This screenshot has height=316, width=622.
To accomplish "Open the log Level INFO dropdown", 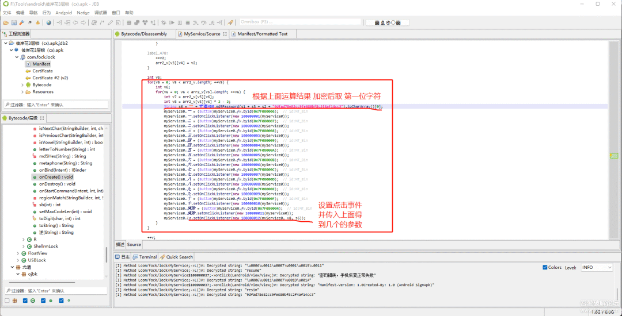I will click(x=597, y=267).
